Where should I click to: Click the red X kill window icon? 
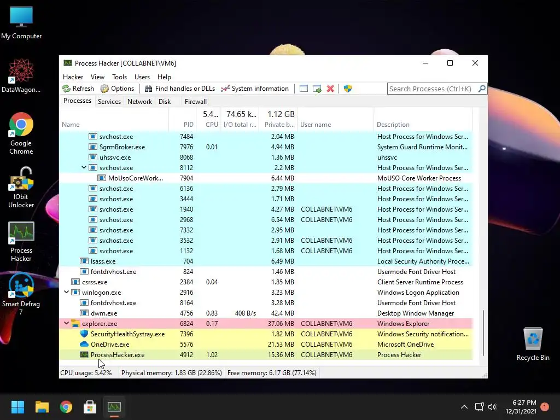pos(330,89)
